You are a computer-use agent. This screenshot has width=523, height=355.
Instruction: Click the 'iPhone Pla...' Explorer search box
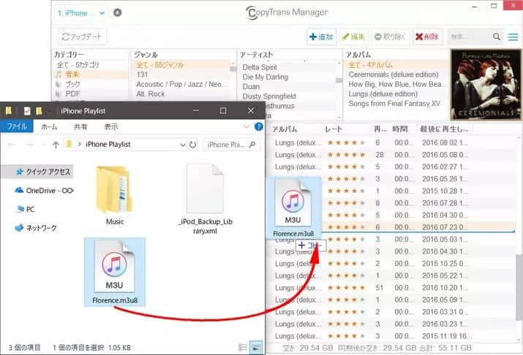(231, 145)
